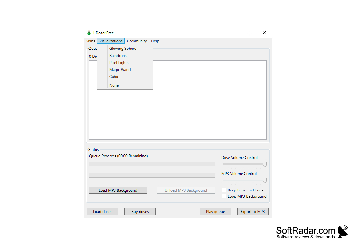Image resolution: width=356 pixels, height=247 pixels.
Task: Open Buy doses
Action: (x=140, y=211)
